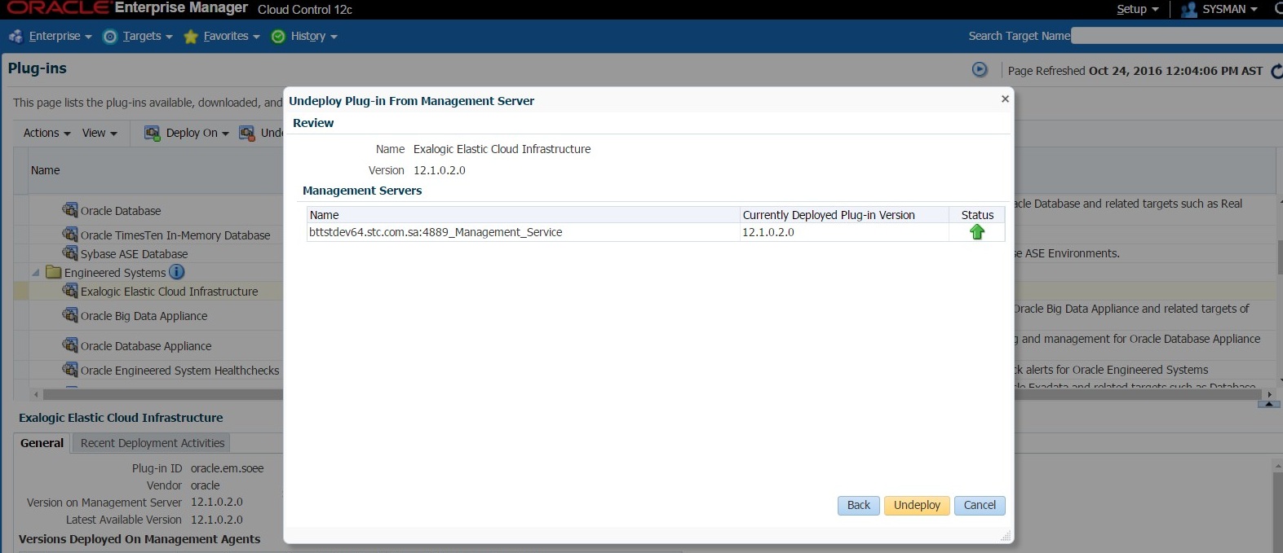1283x553 pixels.
Task: Click the Exalogic Elastic Cloud Infrastructure name value
Action: [502, 149]
